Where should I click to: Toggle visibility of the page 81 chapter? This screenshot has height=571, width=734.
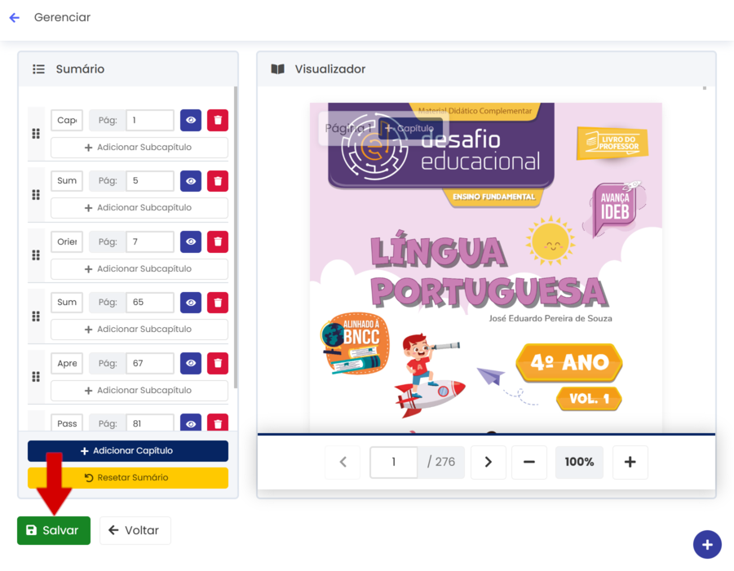(x=191, y=423)
